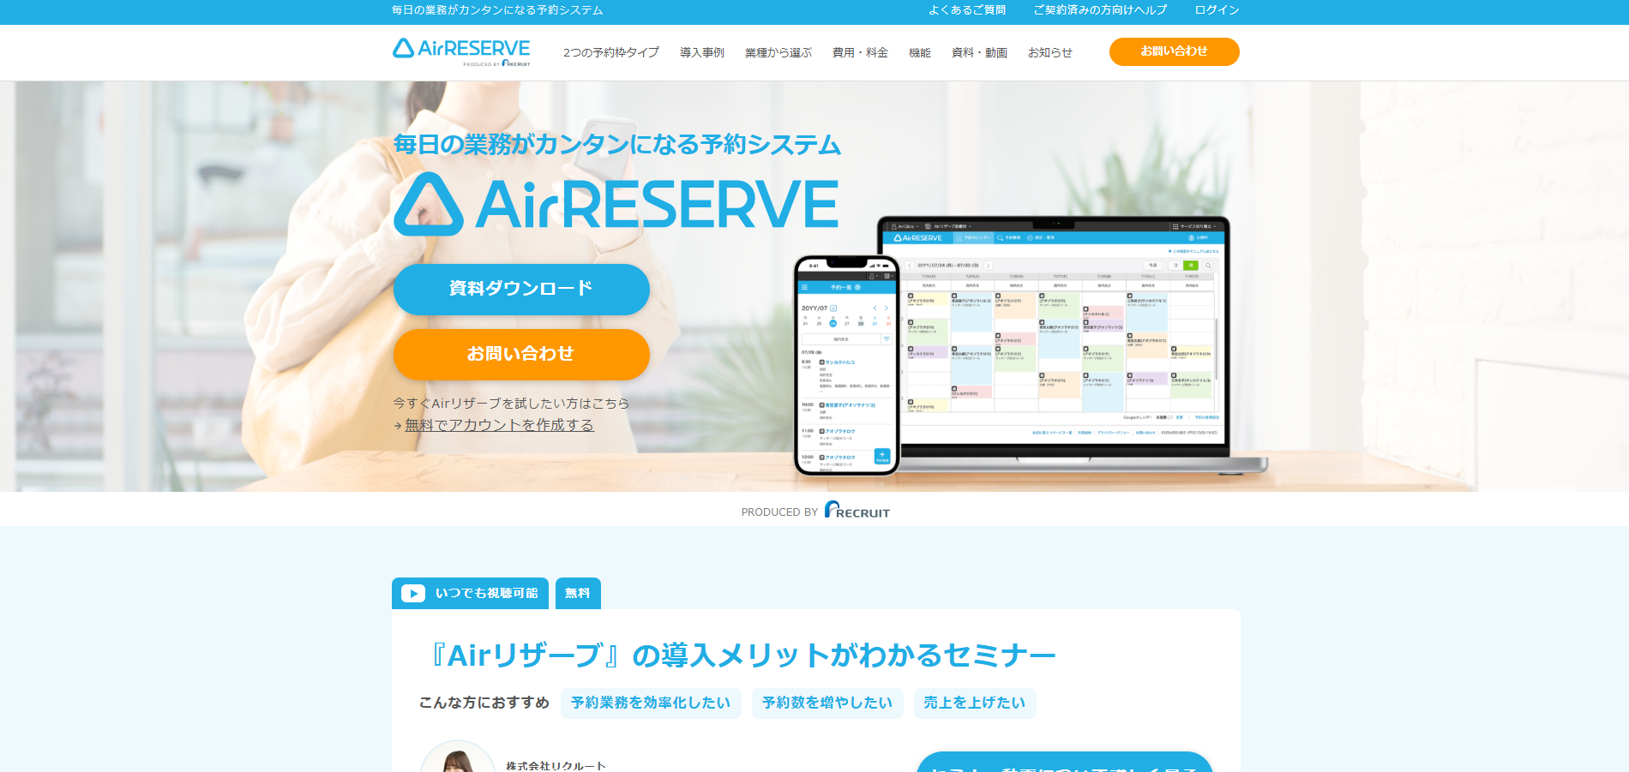Click 今すぐAirリザーブを試したい方はこちら text
The height and width of the screenshot is (772, 1629).
coord(511,403)
